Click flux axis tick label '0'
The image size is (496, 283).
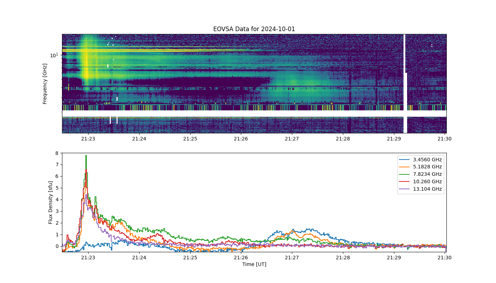(x=57, y=246)
